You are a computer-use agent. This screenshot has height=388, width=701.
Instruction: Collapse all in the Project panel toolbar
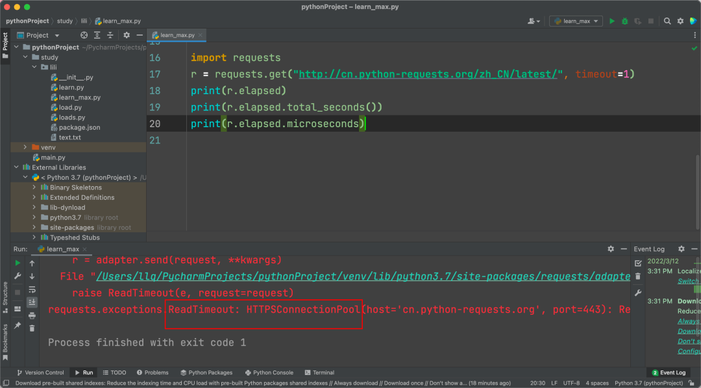pyautogui.click(x=111, y=35)
